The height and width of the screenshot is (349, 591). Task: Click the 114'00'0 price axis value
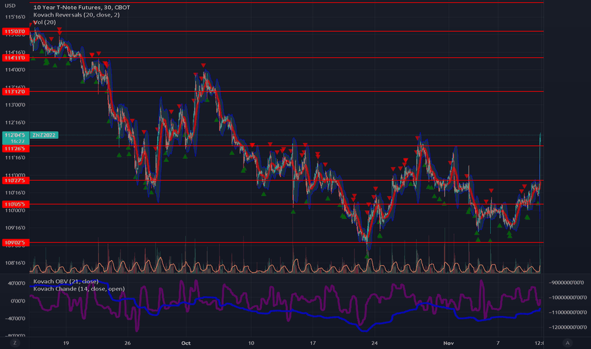pyautogui.click(x=15, y=70)
